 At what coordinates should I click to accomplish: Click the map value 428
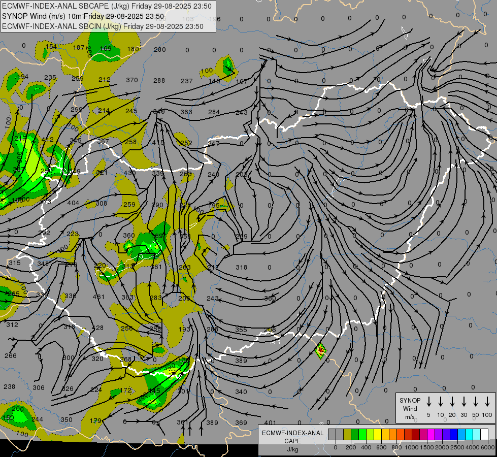(97, 328)
